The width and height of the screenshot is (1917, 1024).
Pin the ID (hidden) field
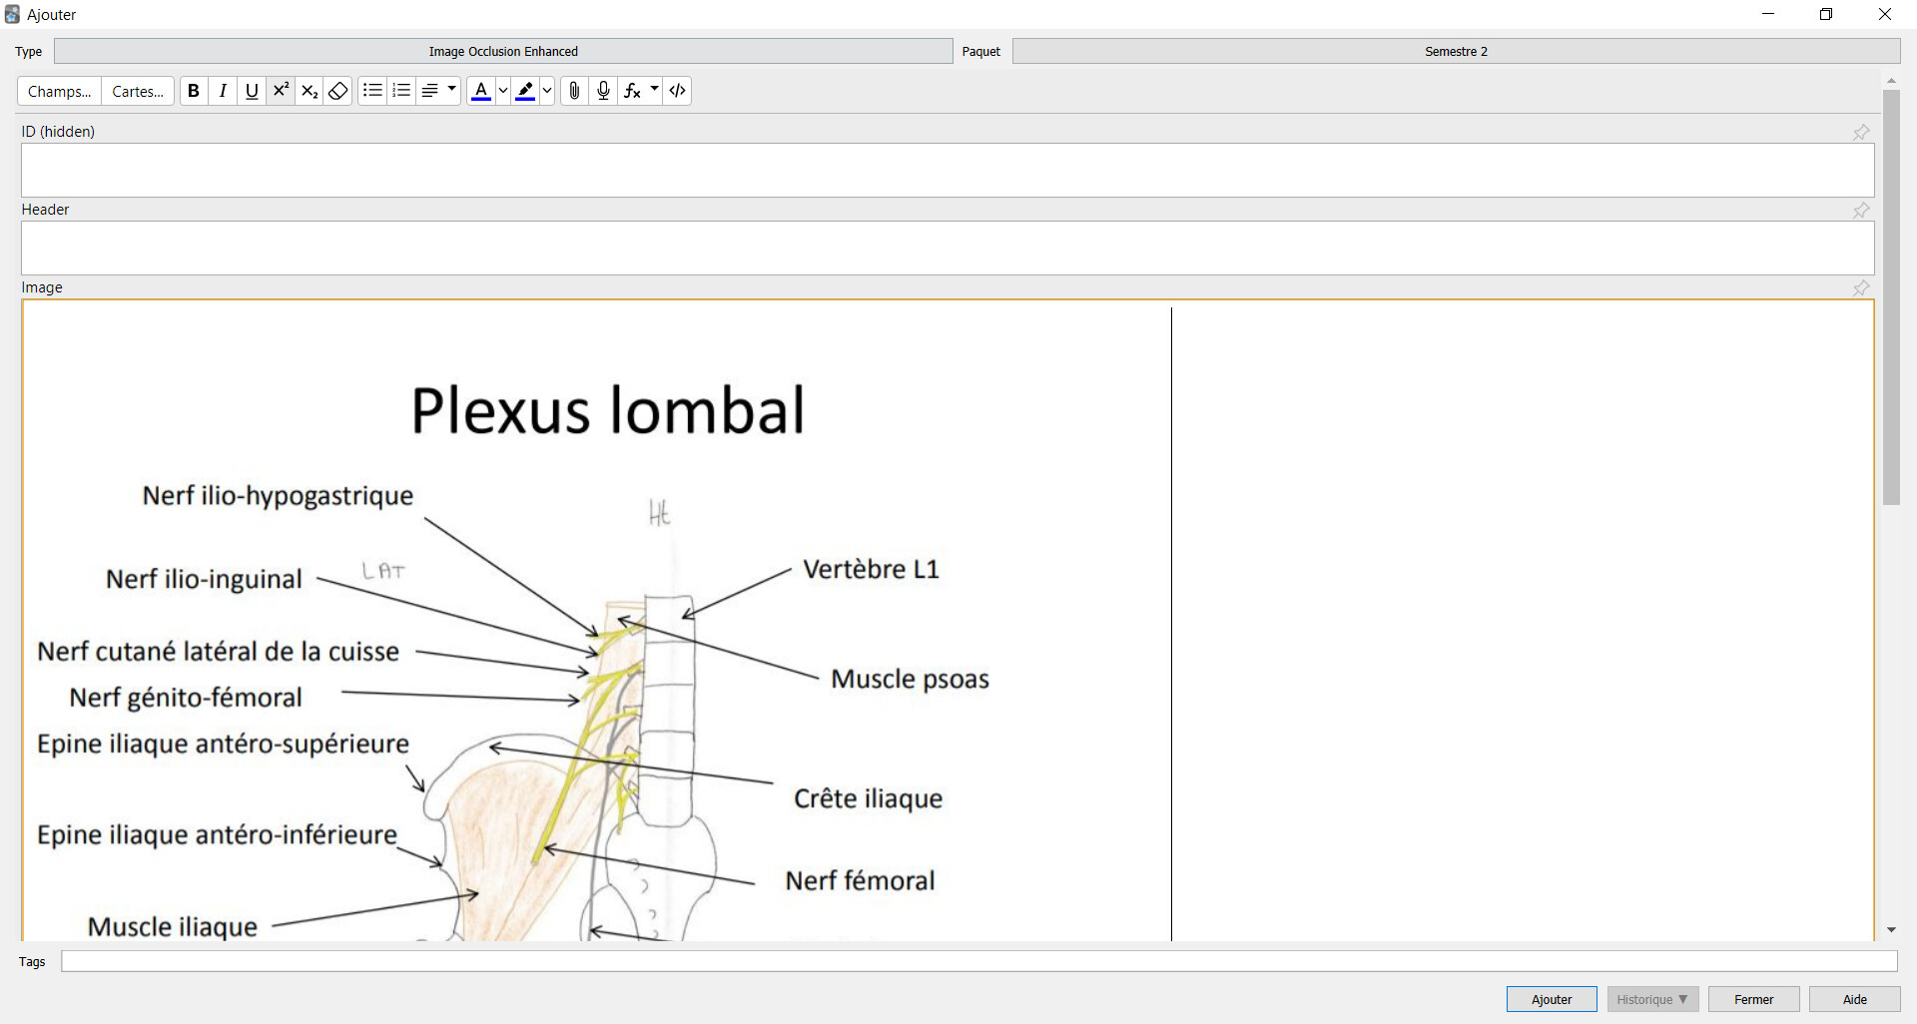tap(1861, 132)
